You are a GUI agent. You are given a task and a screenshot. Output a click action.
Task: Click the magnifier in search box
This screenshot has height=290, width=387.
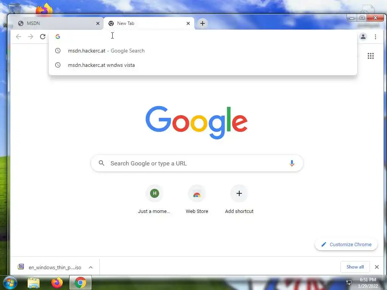tap(101, 163)
